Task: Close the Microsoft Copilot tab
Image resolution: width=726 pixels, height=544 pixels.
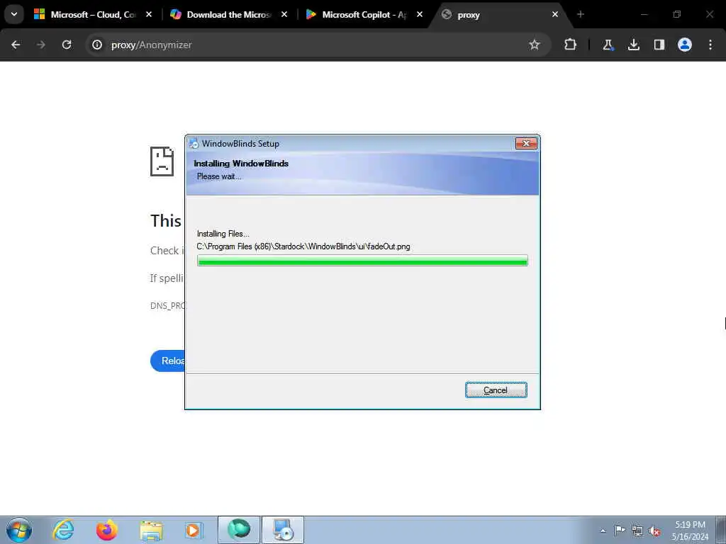Action: tap(420, 15)
